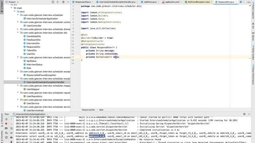Collapse the scheduler.dto package
Image resolution: width=255 pixels, height=143 pixels.
[18, 33]
